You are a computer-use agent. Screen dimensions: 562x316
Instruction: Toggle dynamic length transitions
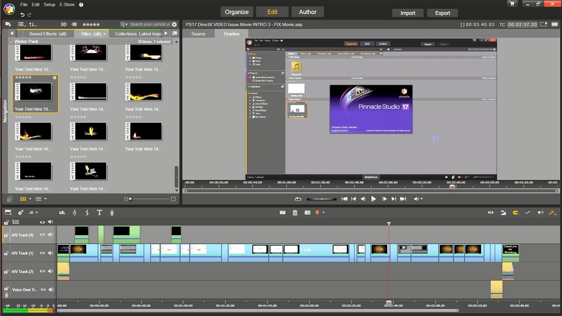pyautogui.click(x=503, y=212)
